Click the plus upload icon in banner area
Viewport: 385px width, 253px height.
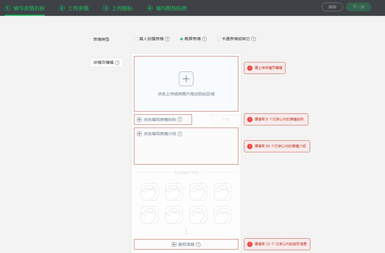(x=186, y=79)
